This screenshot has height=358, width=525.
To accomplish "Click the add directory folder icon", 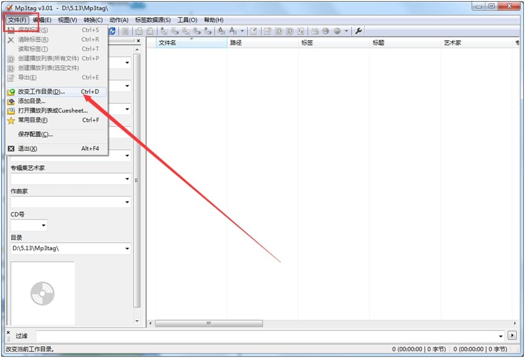I will [x=11, y=101].
